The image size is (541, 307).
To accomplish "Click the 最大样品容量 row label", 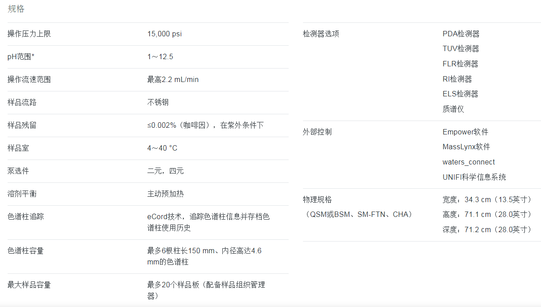I will click(29, 285).
